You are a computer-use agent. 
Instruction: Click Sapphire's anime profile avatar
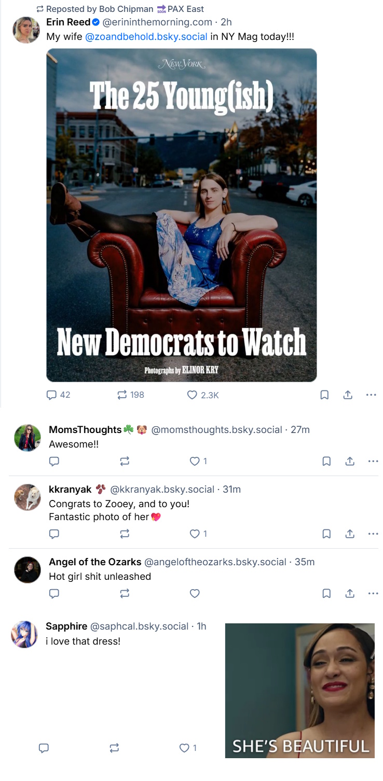(24, 634)
